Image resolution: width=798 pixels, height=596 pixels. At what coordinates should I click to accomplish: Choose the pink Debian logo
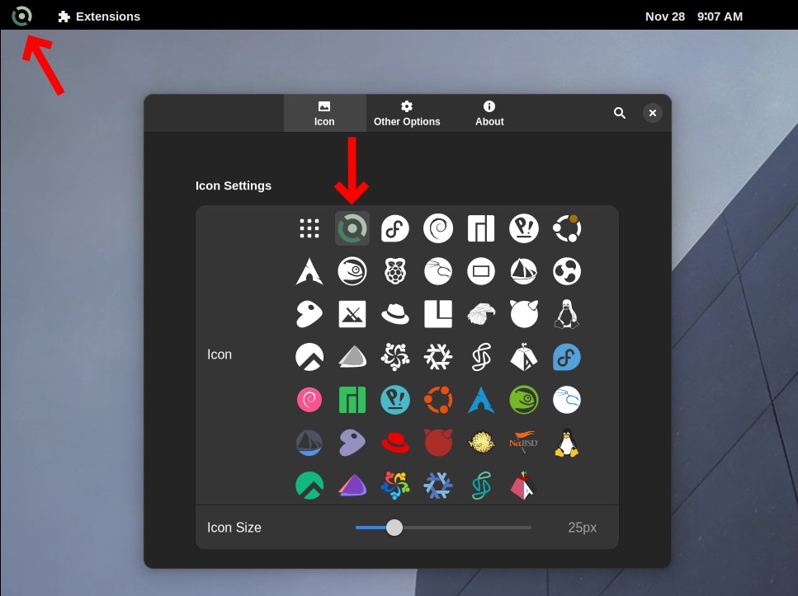(309, 400)
